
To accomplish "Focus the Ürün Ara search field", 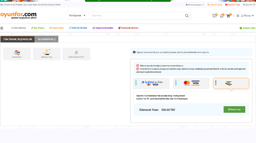I will click(136, 16).
